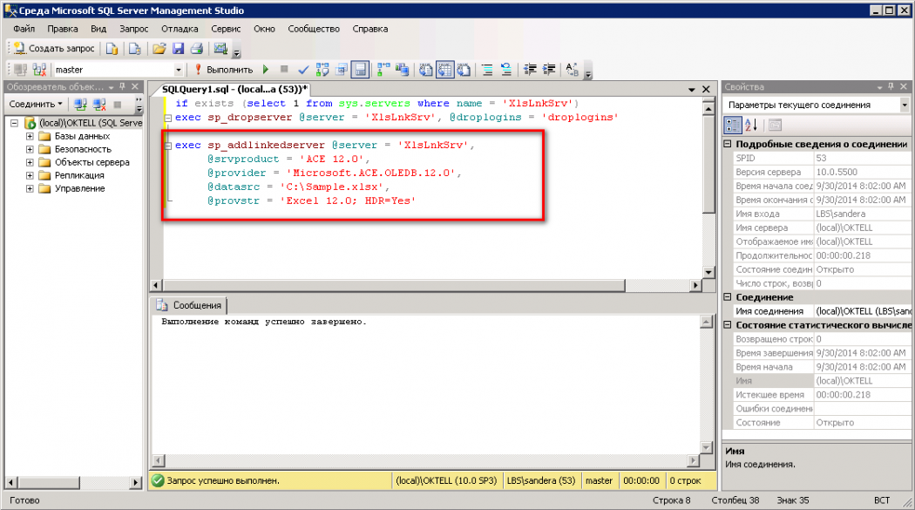Viewport: 915px width, 510px height.
Task: Open the Соединить dropdown in Object Explorer
Action: point(36,105)
